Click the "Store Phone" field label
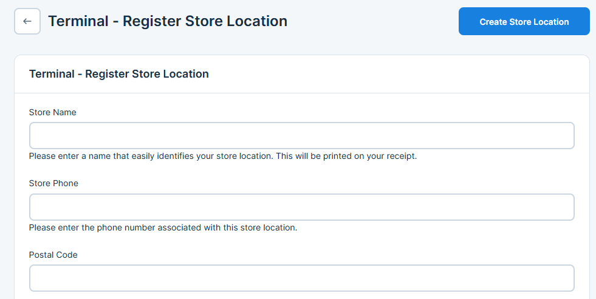 pyautogui.click(x=53, y=183)
